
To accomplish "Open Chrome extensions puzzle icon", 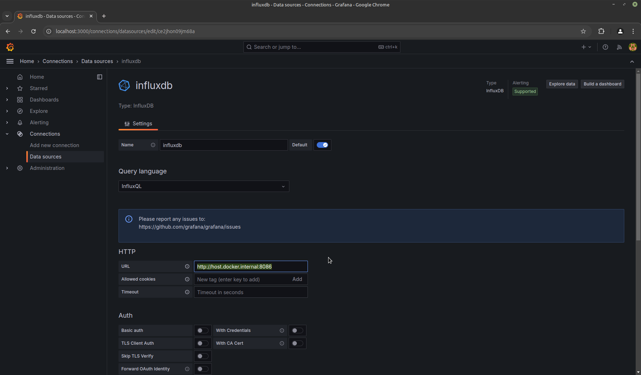I will [x=601, y=31].
